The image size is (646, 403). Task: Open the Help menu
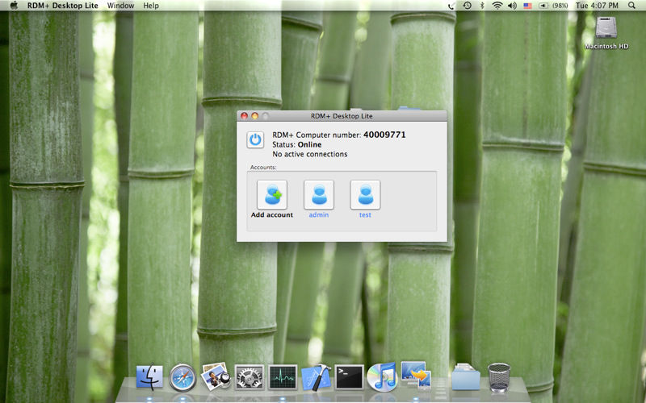151,6
